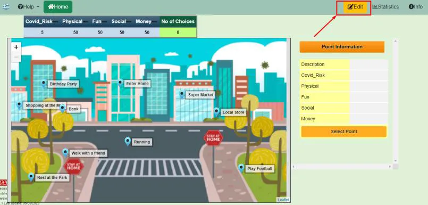Go to the Home page button
This screenshot has height=205, width=428.
pyautogui.click(x=58, y=7)
